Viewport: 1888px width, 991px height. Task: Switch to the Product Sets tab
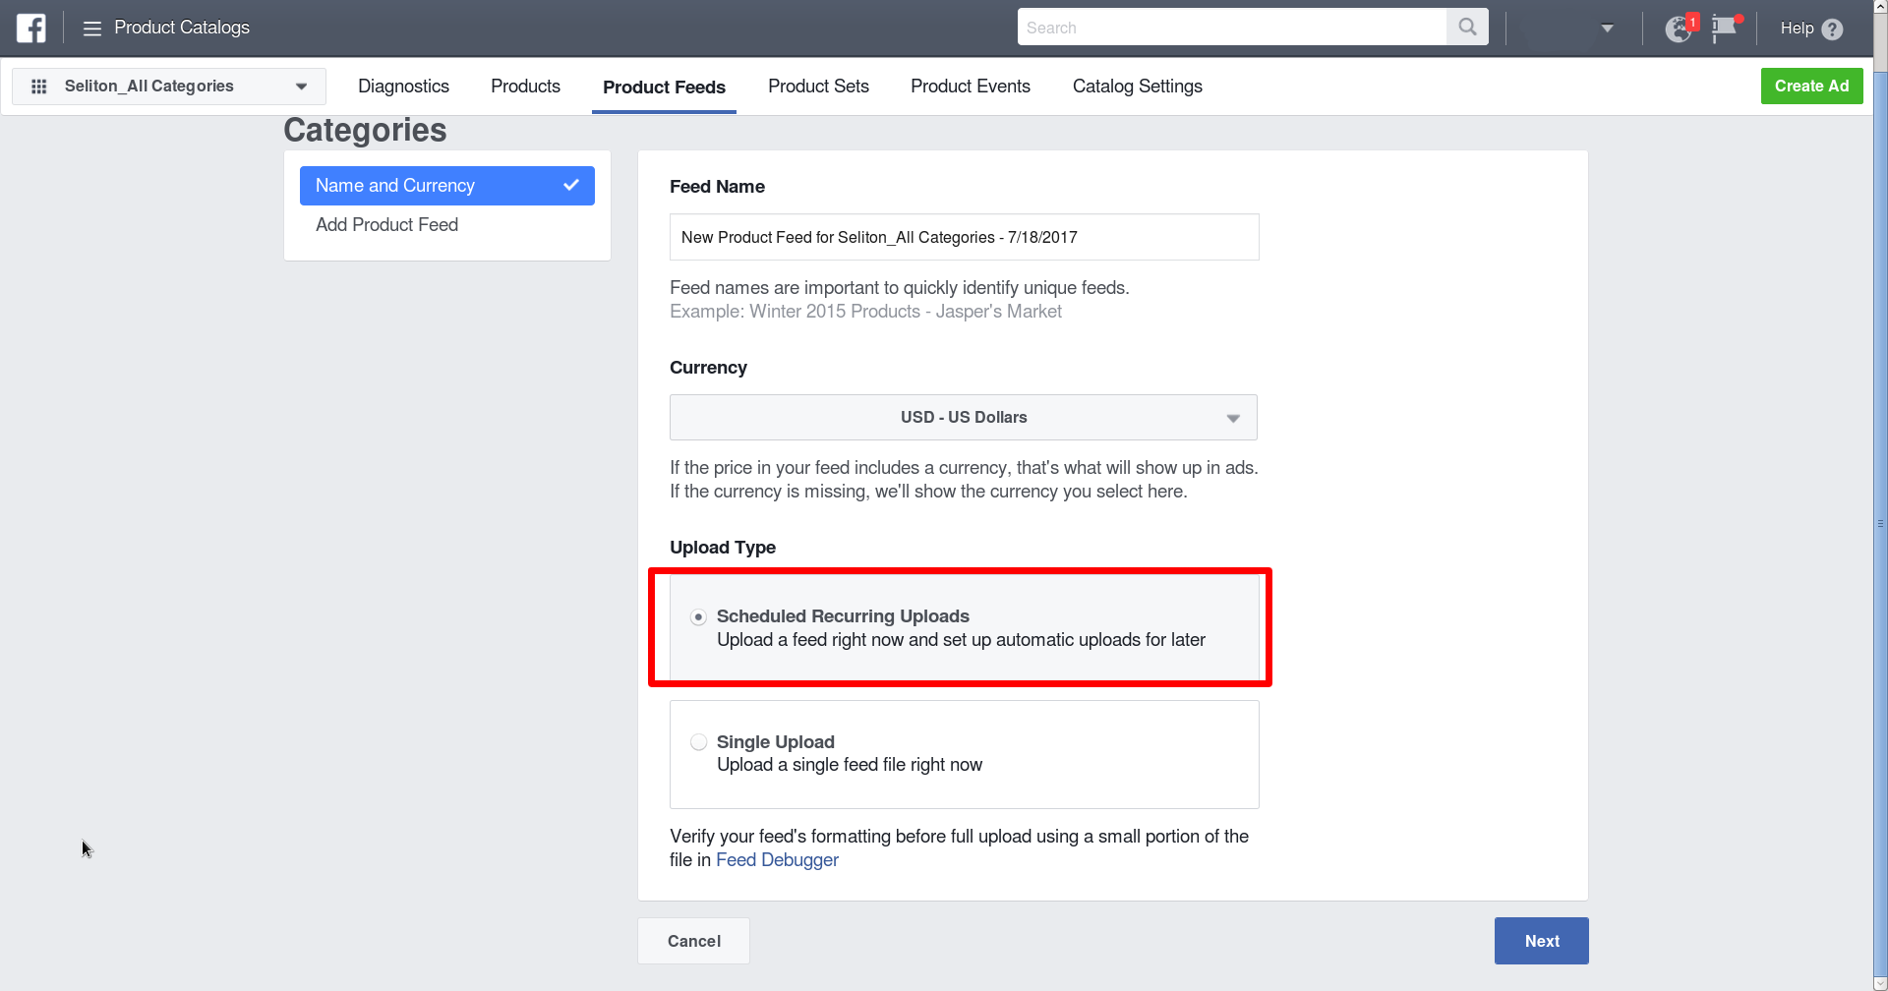[818, 87]
